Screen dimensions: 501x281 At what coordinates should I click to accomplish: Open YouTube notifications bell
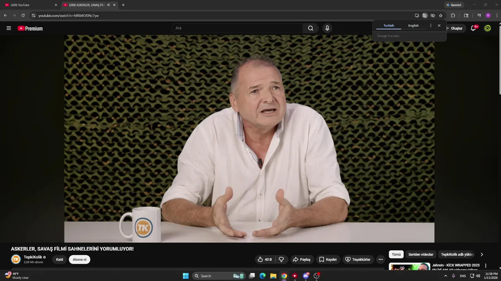coord(473,28)
